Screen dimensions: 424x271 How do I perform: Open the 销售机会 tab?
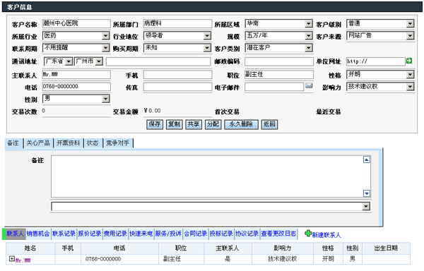coord(38,234)
